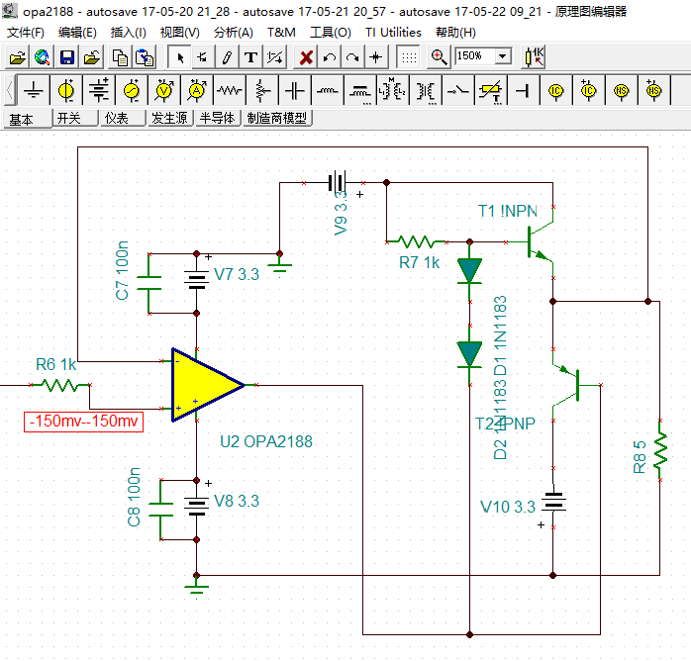Select the R7 1k resistor label
Viewport: 691px width, 661px height.
pyautogui.click(x=419, y=263)
